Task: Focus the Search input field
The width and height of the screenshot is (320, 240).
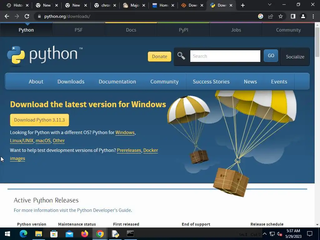Action: click(x=225, y=56)
